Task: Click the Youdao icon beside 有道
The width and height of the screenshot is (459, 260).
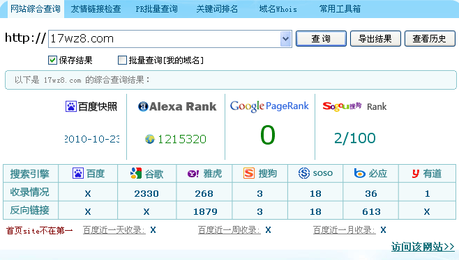Action: [x=416, y=173]
